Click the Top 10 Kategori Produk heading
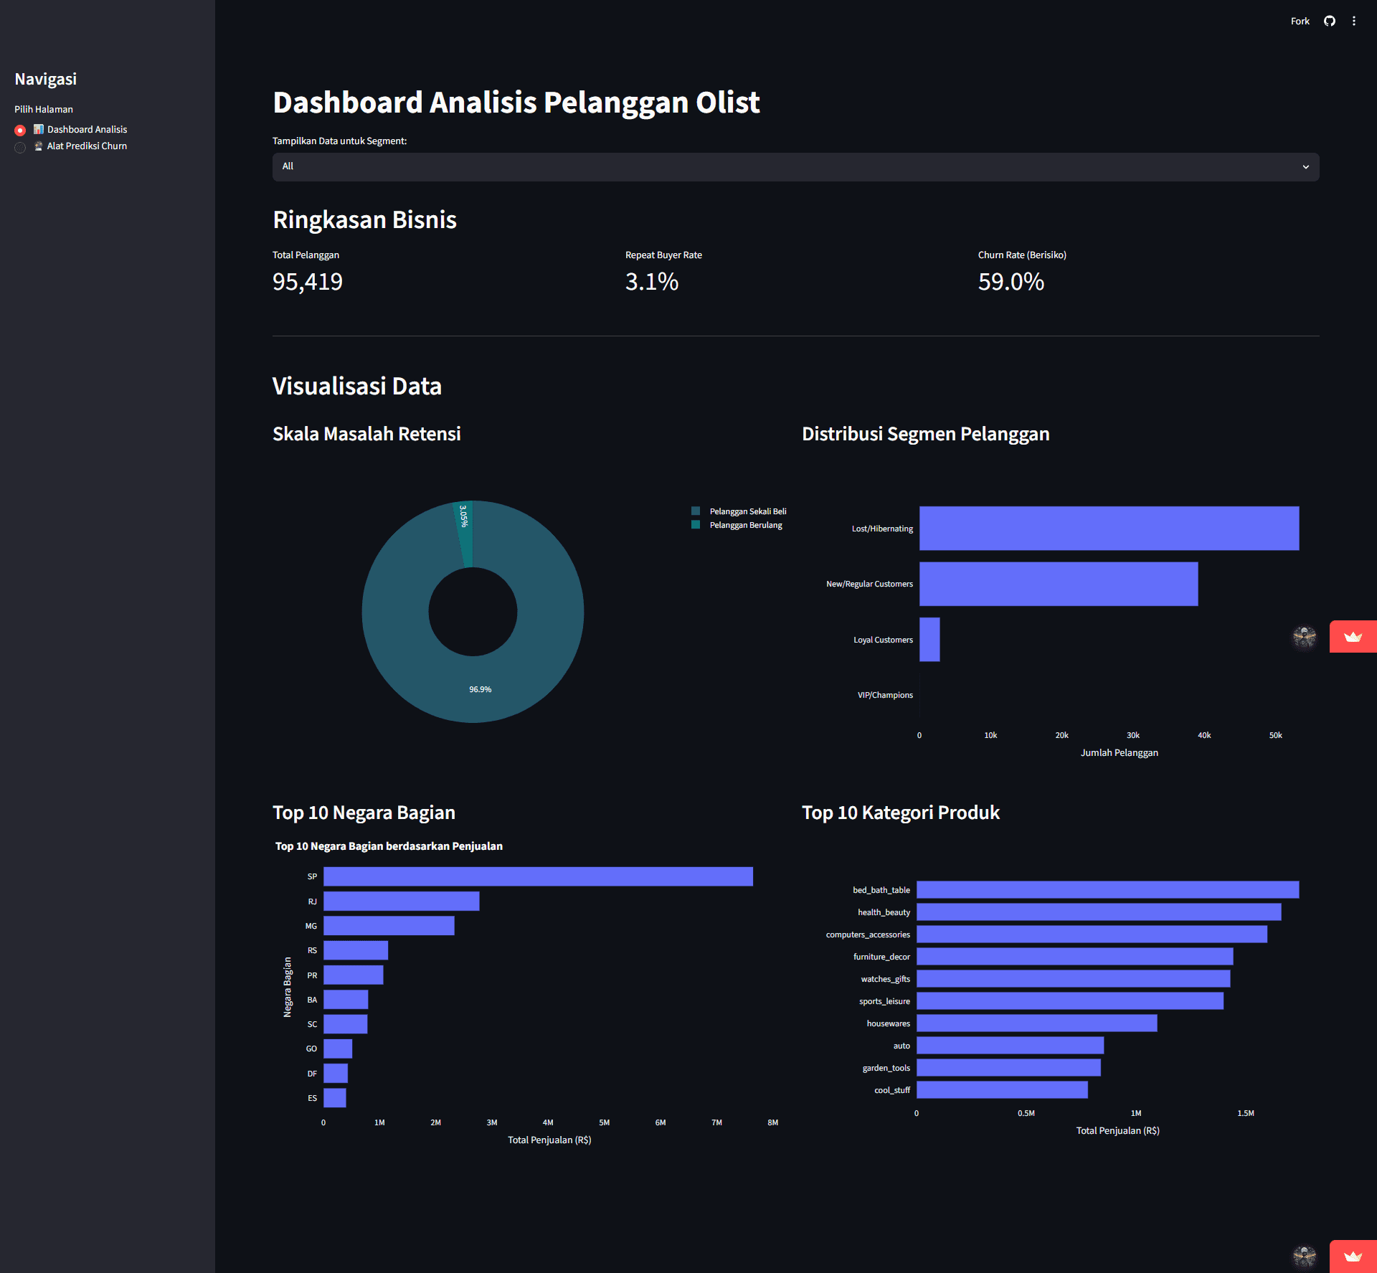 [x=900, y=813]
